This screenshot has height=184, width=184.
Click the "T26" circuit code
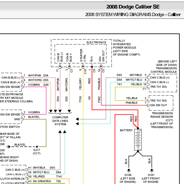(58, 181)
